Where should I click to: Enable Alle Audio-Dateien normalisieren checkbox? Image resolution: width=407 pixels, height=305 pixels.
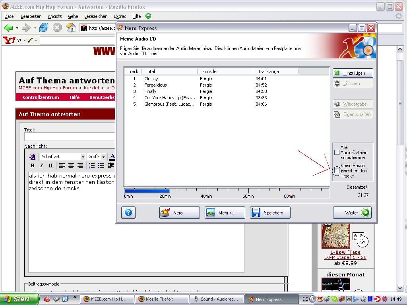tap(337, 152)
